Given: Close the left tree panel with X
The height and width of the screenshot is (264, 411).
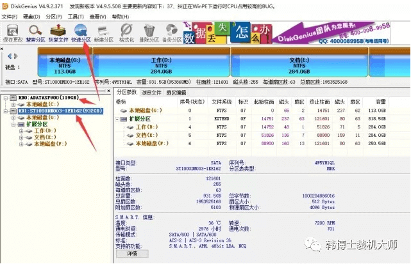Looking at the screenshot, I should pos(109,91).
